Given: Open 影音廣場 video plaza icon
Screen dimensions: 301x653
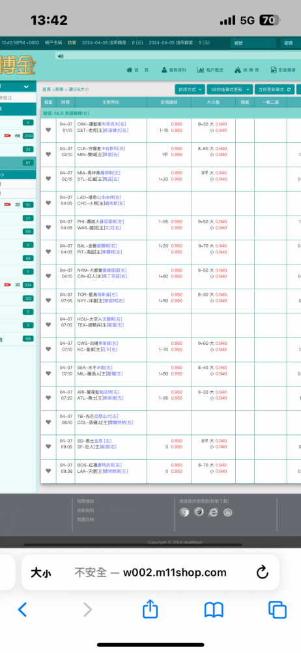Looking at the screenshot, I should (274, 70).
